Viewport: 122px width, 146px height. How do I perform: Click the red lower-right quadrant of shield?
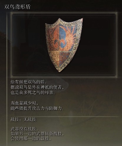pyautogui.click(x=64, y=57)
